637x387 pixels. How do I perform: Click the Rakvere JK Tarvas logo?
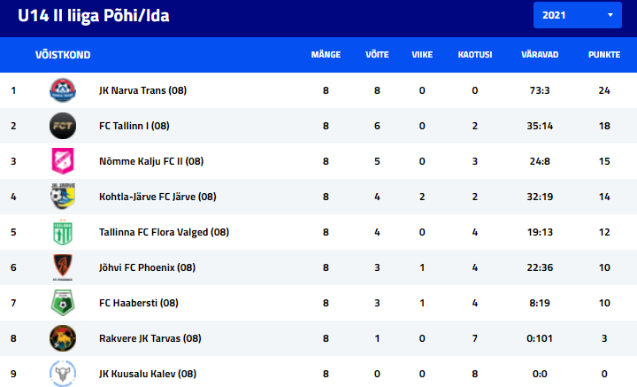[63, 338]
